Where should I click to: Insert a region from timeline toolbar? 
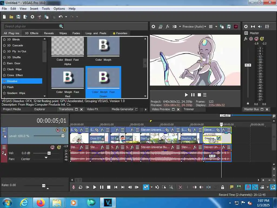pos(239,187)
